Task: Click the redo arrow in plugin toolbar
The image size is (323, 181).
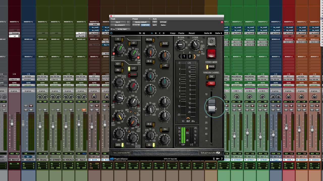Action: click(144, 33)
